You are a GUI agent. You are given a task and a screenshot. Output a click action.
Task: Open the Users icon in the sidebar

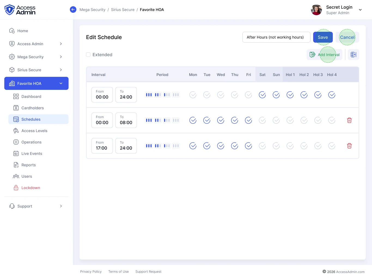16,176
